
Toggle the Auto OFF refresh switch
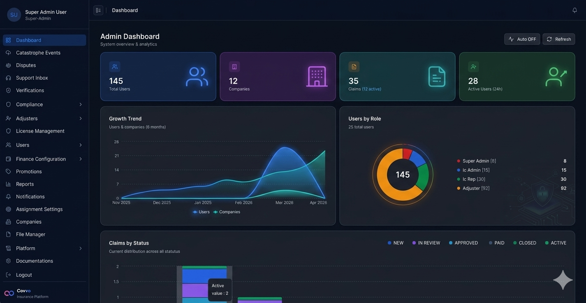[x=522, y=39]
